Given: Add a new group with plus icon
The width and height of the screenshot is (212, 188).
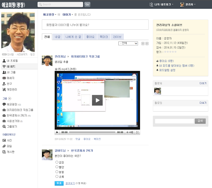Looking at the screenshot, I should [10, 99].
